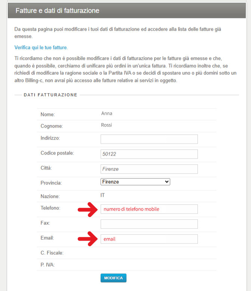Click the "Provincia" field label
The height and width of the screenshot is (291, 251).
pyautogui.click(x=51, y=183)
